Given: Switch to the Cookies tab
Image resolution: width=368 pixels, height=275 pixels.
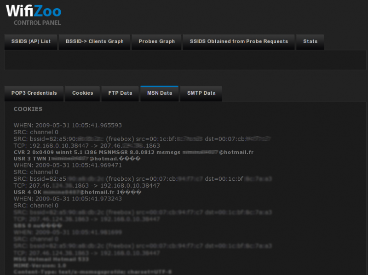Looking at the screenshot, I should pyautogui.click(x=82, y=93).
